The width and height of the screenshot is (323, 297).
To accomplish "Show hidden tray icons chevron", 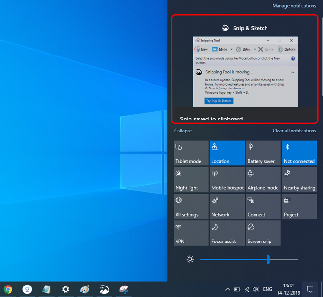I will (228, 290).
